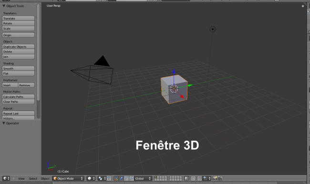Click the (1) Cube label
Viewport: 310px width, 184px height.
pos(63,171)
